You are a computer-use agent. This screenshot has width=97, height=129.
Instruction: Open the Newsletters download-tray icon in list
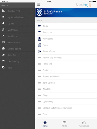coord(39,39)
